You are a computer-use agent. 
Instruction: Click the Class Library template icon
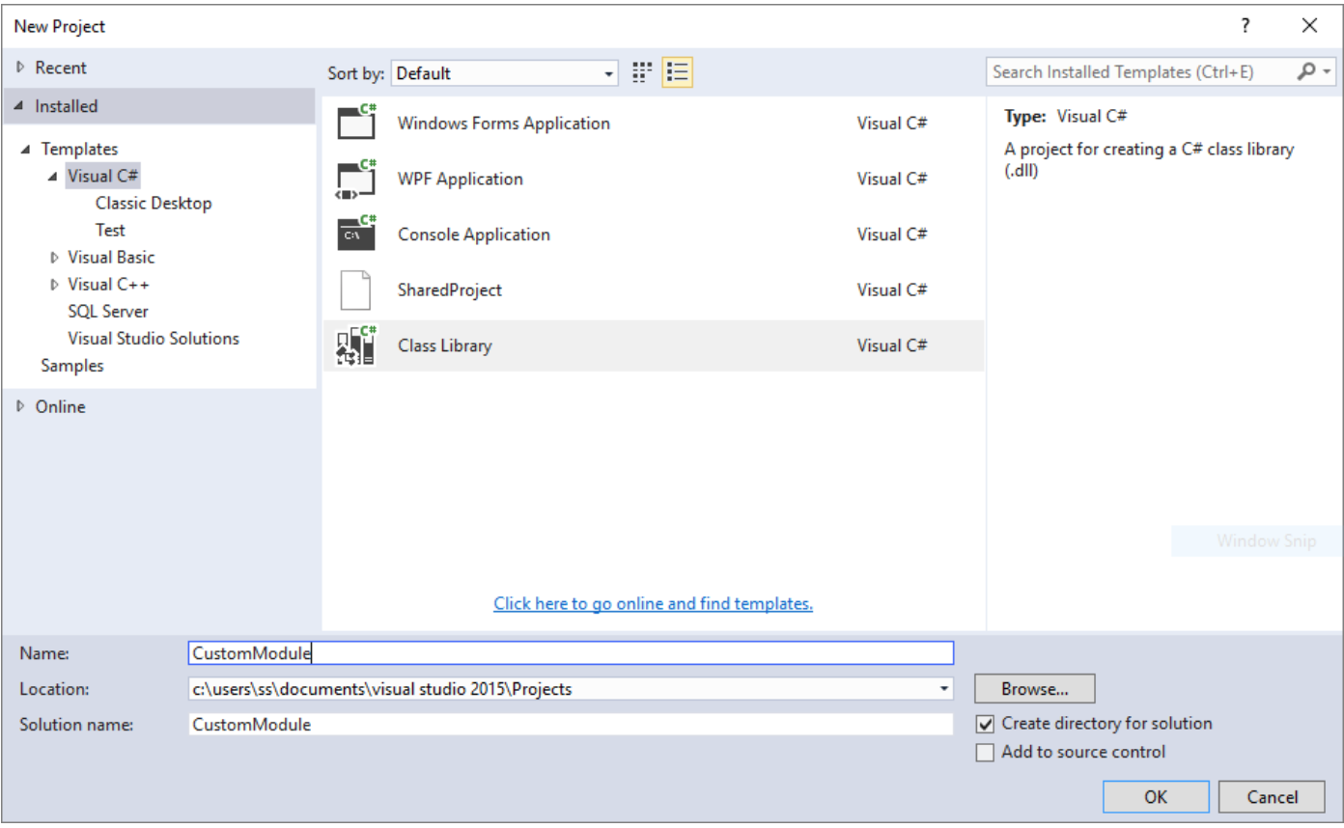356,345
